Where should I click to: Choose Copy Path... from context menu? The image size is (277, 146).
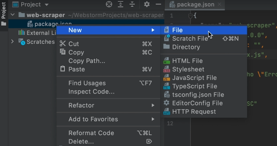pyautogui.click(x=108, y=61)
